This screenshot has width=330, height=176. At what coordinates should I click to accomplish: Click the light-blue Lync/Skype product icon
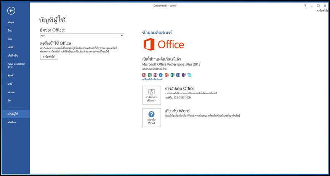(x=189, y=75)
